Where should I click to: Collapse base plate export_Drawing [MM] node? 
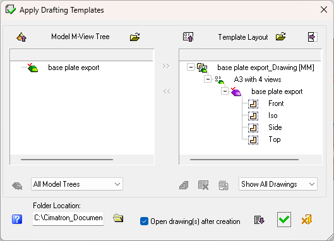191,68
